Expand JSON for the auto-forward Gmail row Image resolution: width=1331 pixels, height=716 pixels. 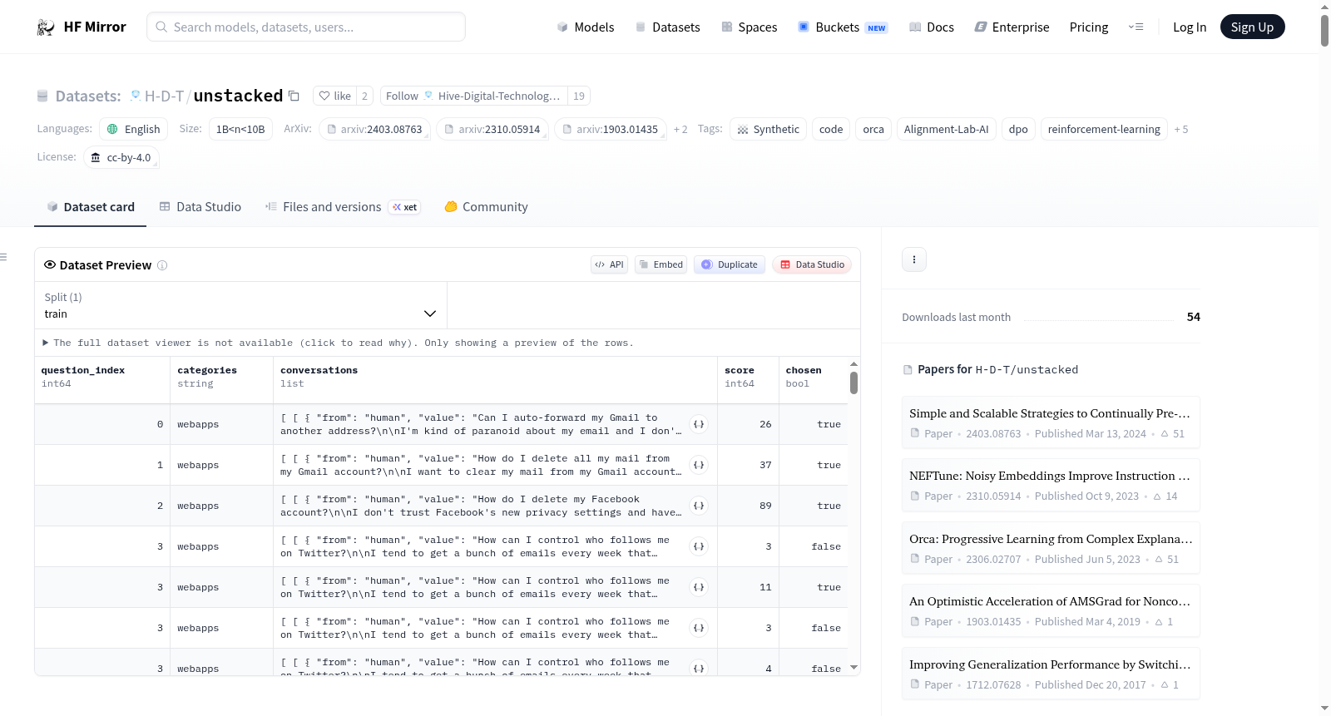[699, 424]
